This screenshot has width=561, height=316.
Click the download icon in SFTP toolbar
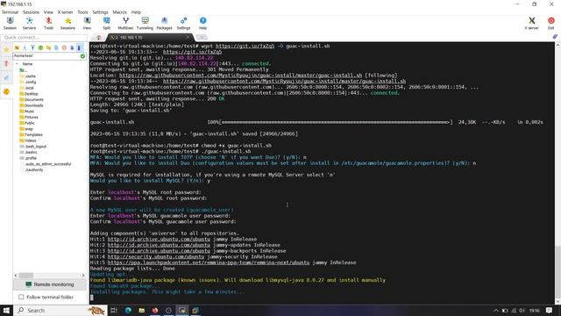25,47
